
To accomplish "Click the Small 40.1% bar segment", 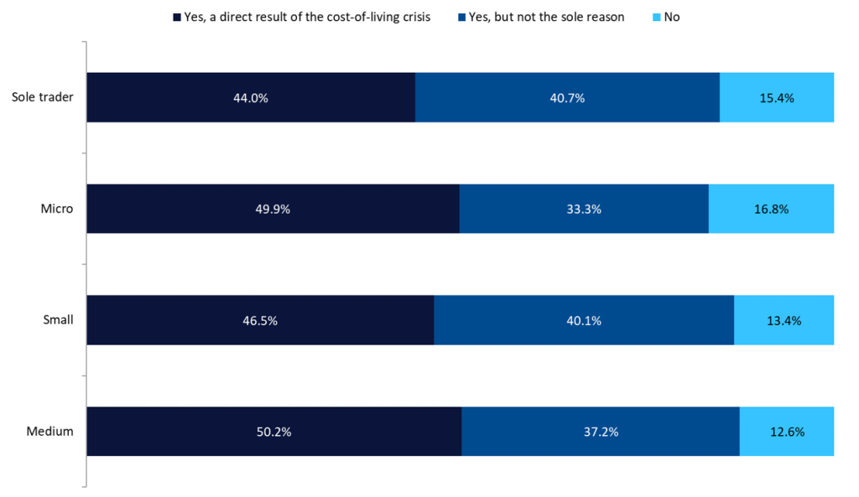I will 584,320.
